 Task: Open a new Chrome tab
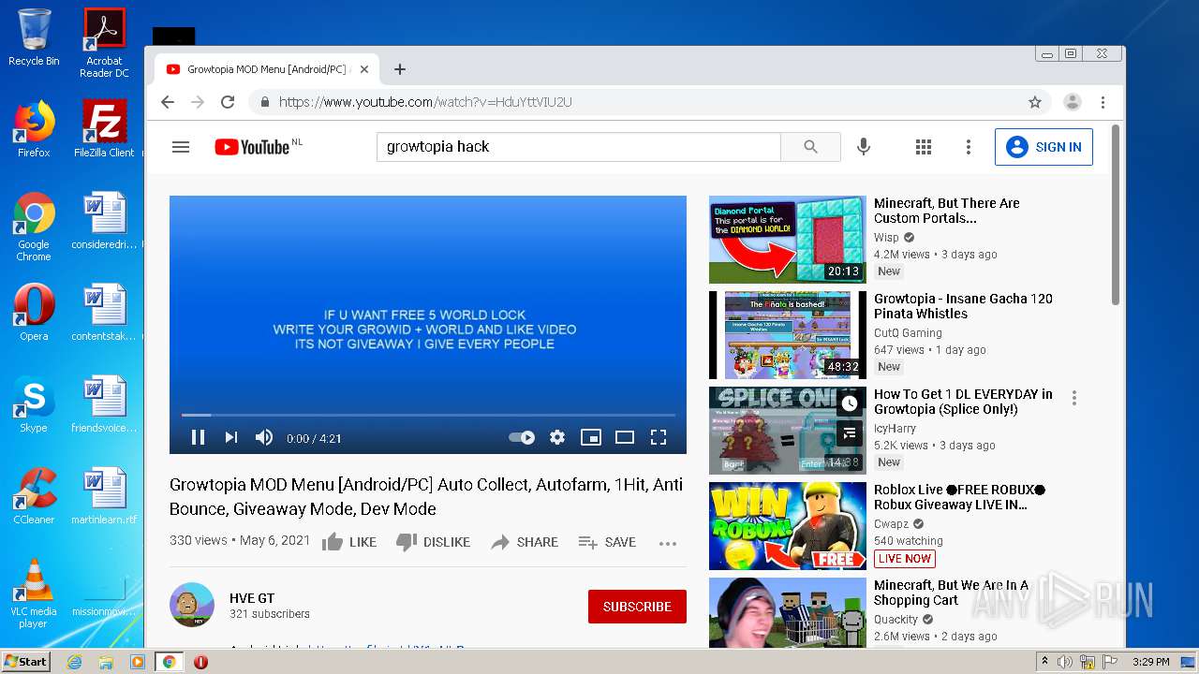tap(400, 69)
